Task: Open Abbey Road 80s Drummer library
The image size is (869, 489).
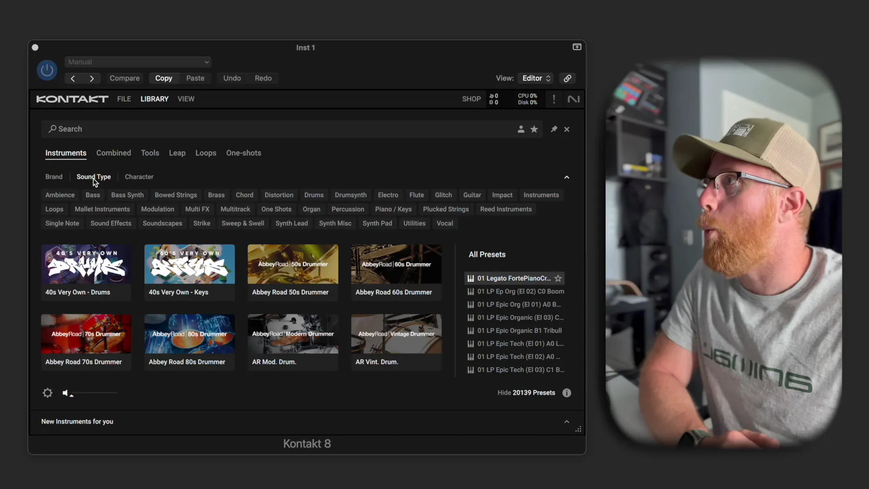Action: point(189,342)
